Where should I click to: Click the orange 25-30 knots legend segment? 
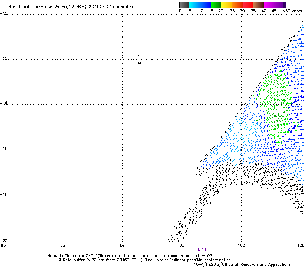coord(237,5)
